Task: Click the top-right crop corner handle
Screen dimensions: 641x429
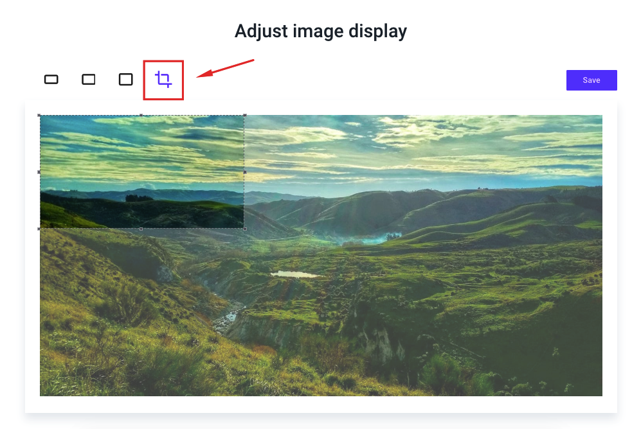Action: point(245,116)
